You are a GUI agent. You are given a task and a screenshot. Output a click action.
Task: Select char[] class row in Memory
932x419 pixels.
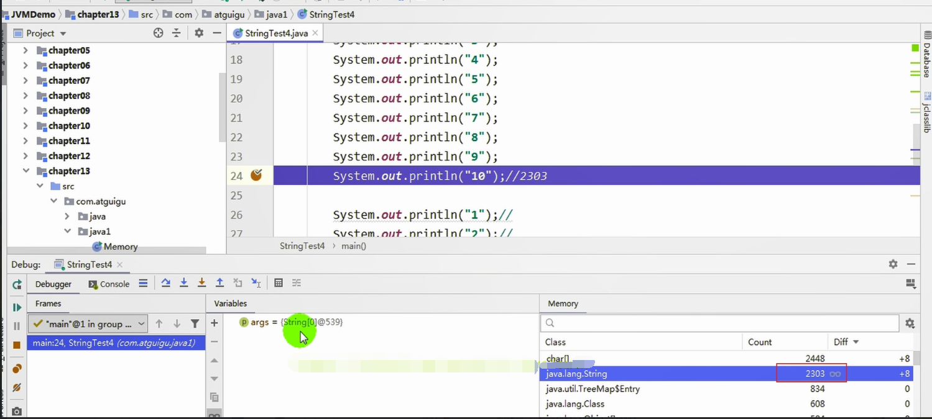(x=726, y=359)
